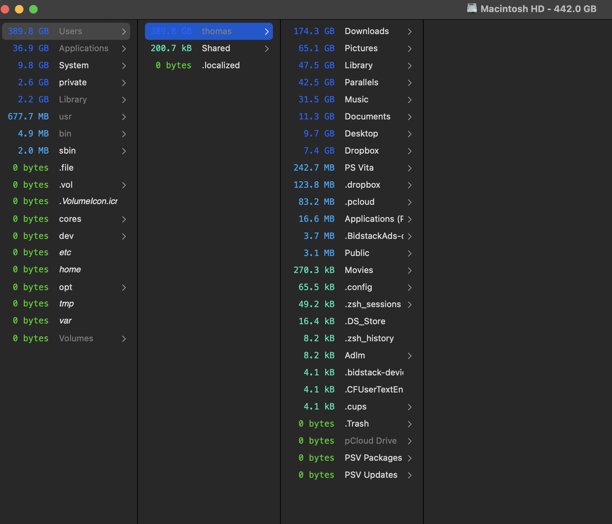Expand the Documents folder chevron
Image resolution: width=612 pixels, height=524 pixels.
coord(409,117)
